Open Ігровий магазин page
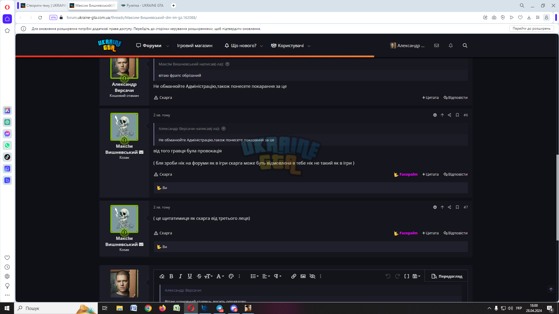This screenshot has width=559, height=314. [195, 46]
